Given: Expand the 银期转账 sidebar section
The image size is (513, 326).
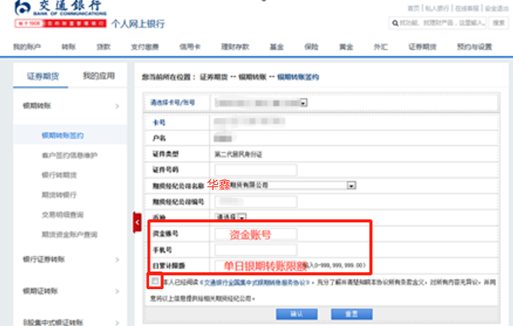Looking at the screenshot, I should coord(117,106).
